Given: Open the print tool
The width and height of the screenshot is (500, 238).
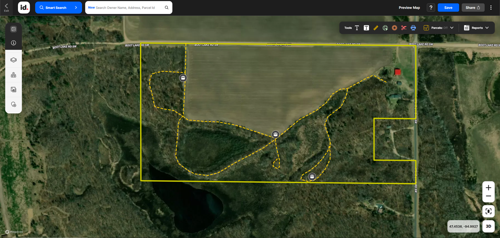Looking at the screenshot, I should [x=413, y=28].
